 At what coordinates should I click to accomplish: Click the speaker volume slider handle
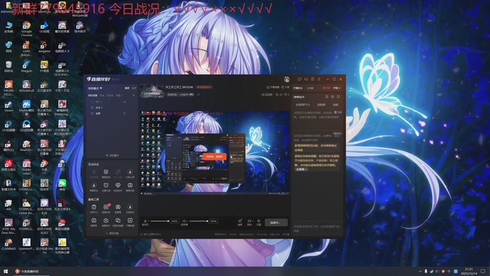(x=207, y=221)
